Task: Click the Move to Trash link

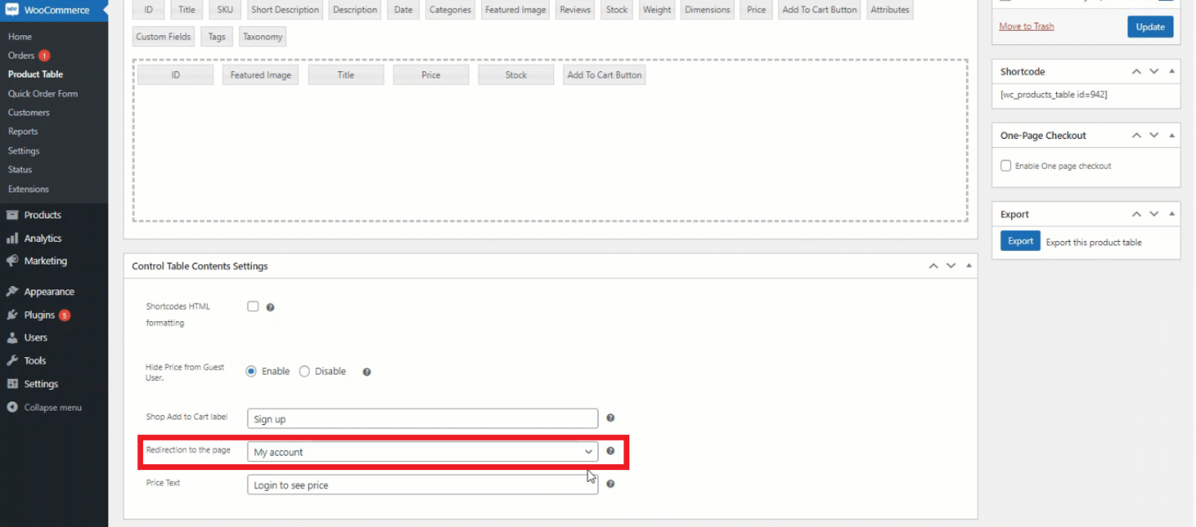Action: (1026, 27)
